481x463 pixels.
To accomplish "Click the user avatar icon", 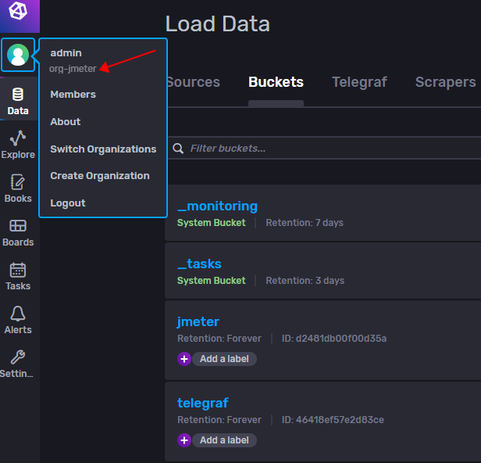I will 18,55.
